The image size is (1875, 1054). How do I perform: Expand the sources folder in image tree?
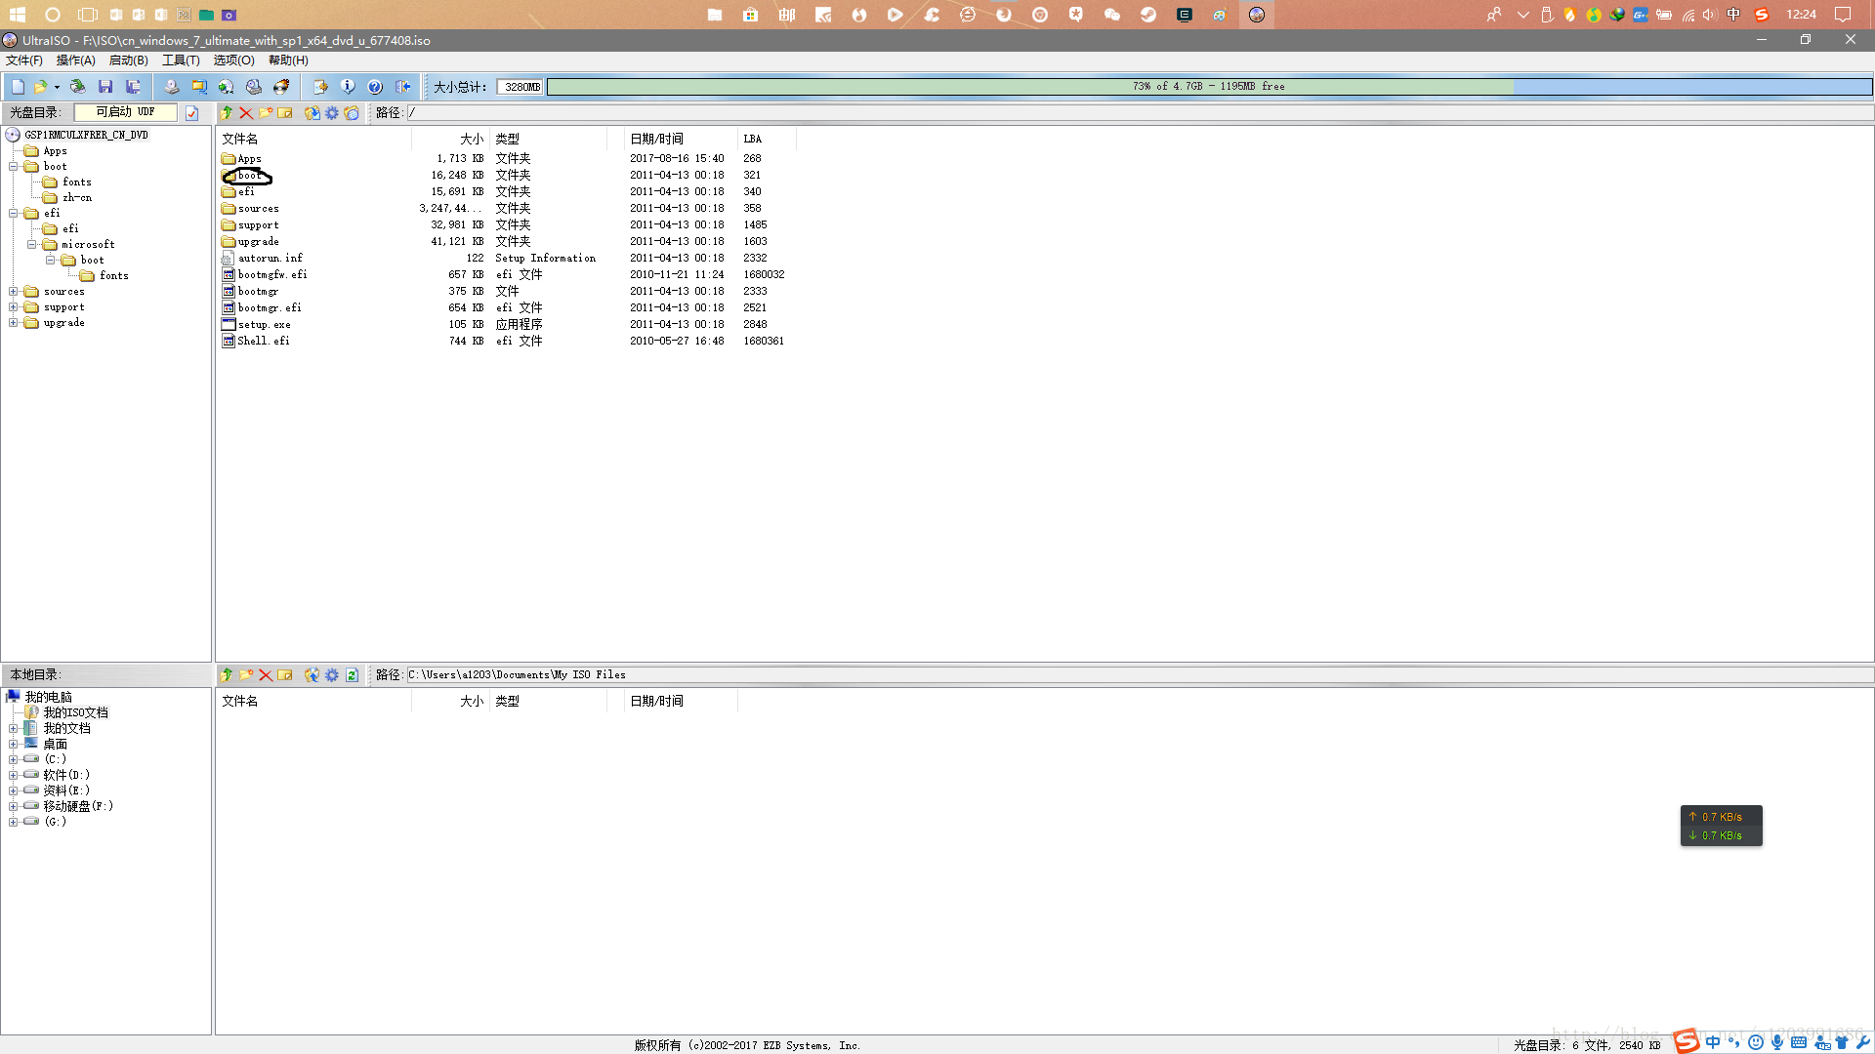[x=14, y=292]
